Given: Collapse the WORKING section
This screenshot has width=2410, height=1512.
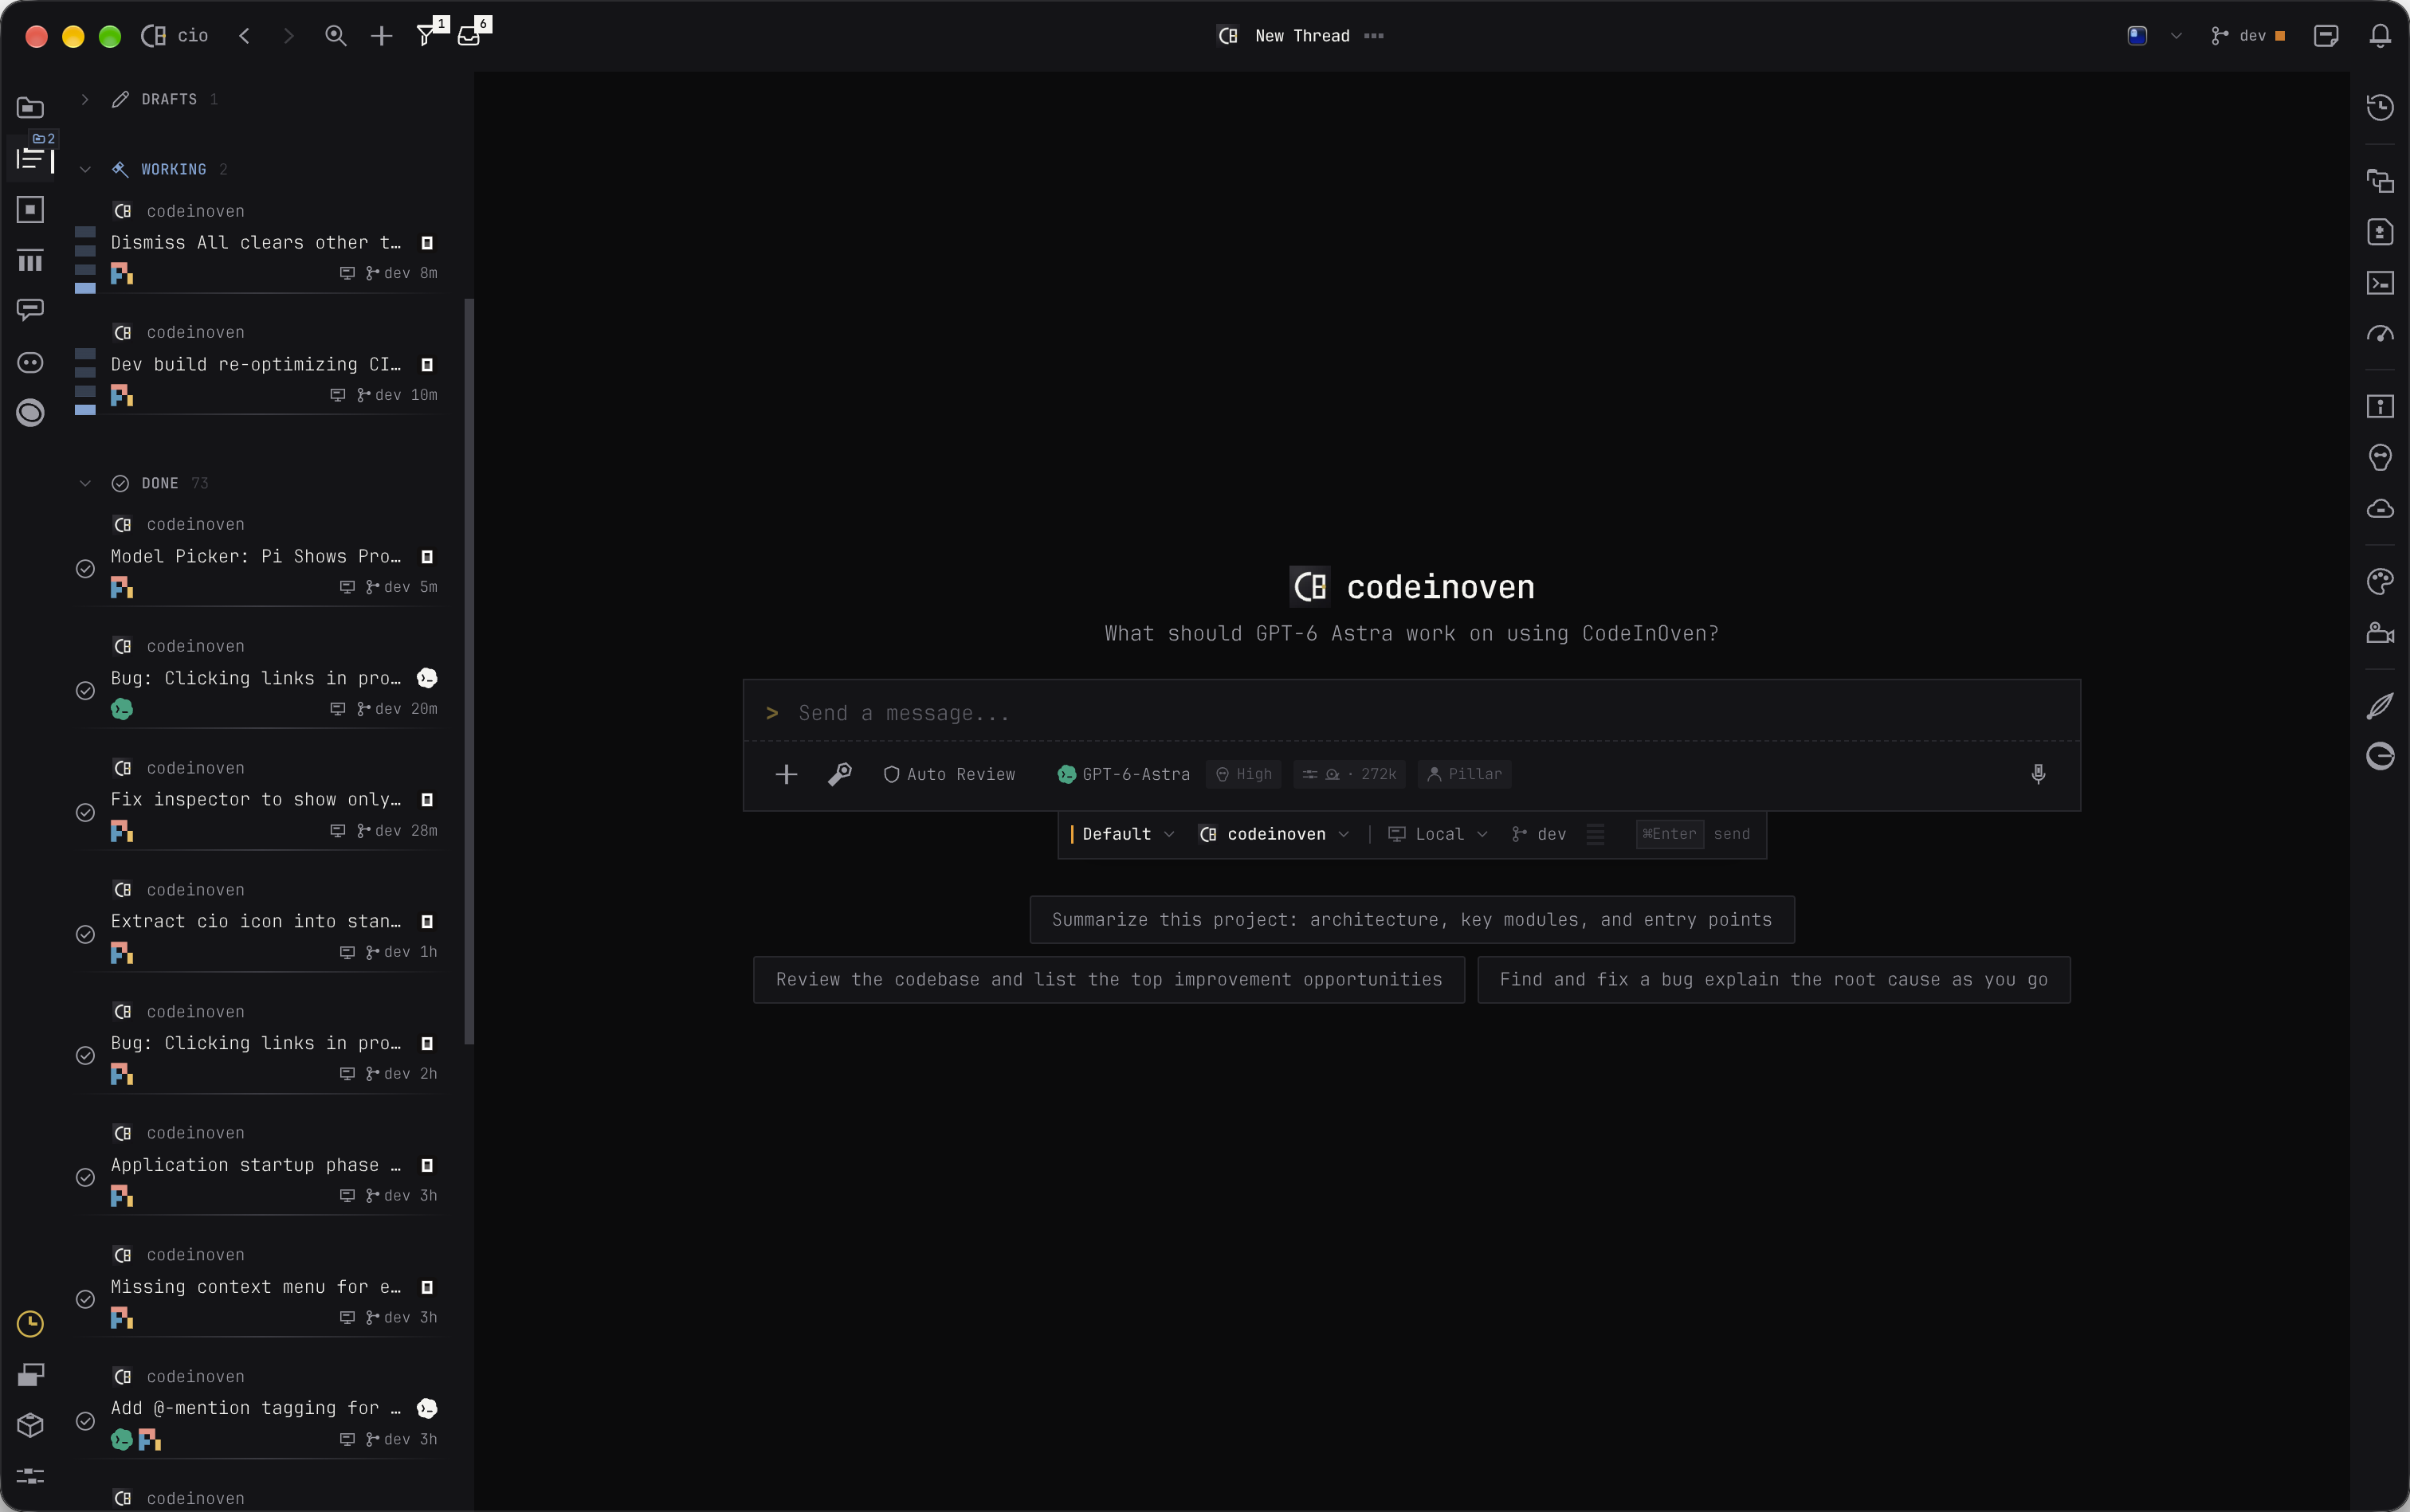Looking at the screenshot, I should click(85, 169).
